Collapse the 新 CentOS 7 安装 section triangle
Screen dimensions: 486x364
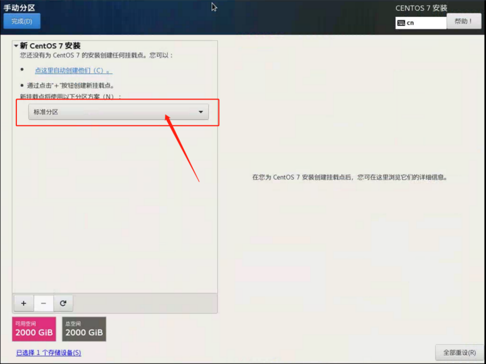click(16, 46)
